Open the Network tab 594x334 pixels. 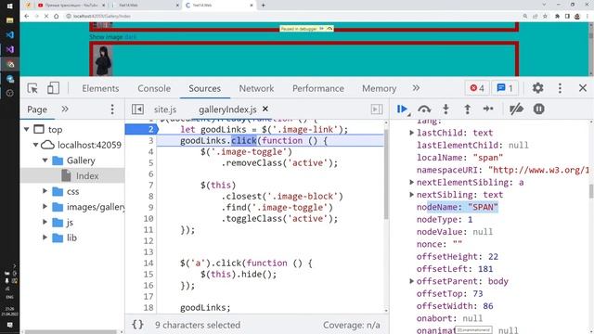click(x=256, y=88)
